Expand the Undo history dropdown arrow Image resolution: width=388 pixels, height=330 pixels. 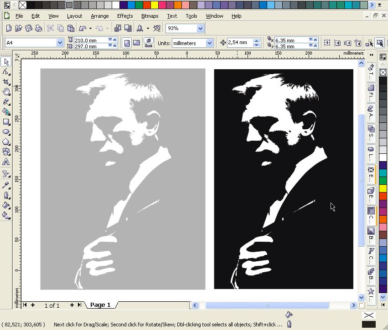(90, 28)
